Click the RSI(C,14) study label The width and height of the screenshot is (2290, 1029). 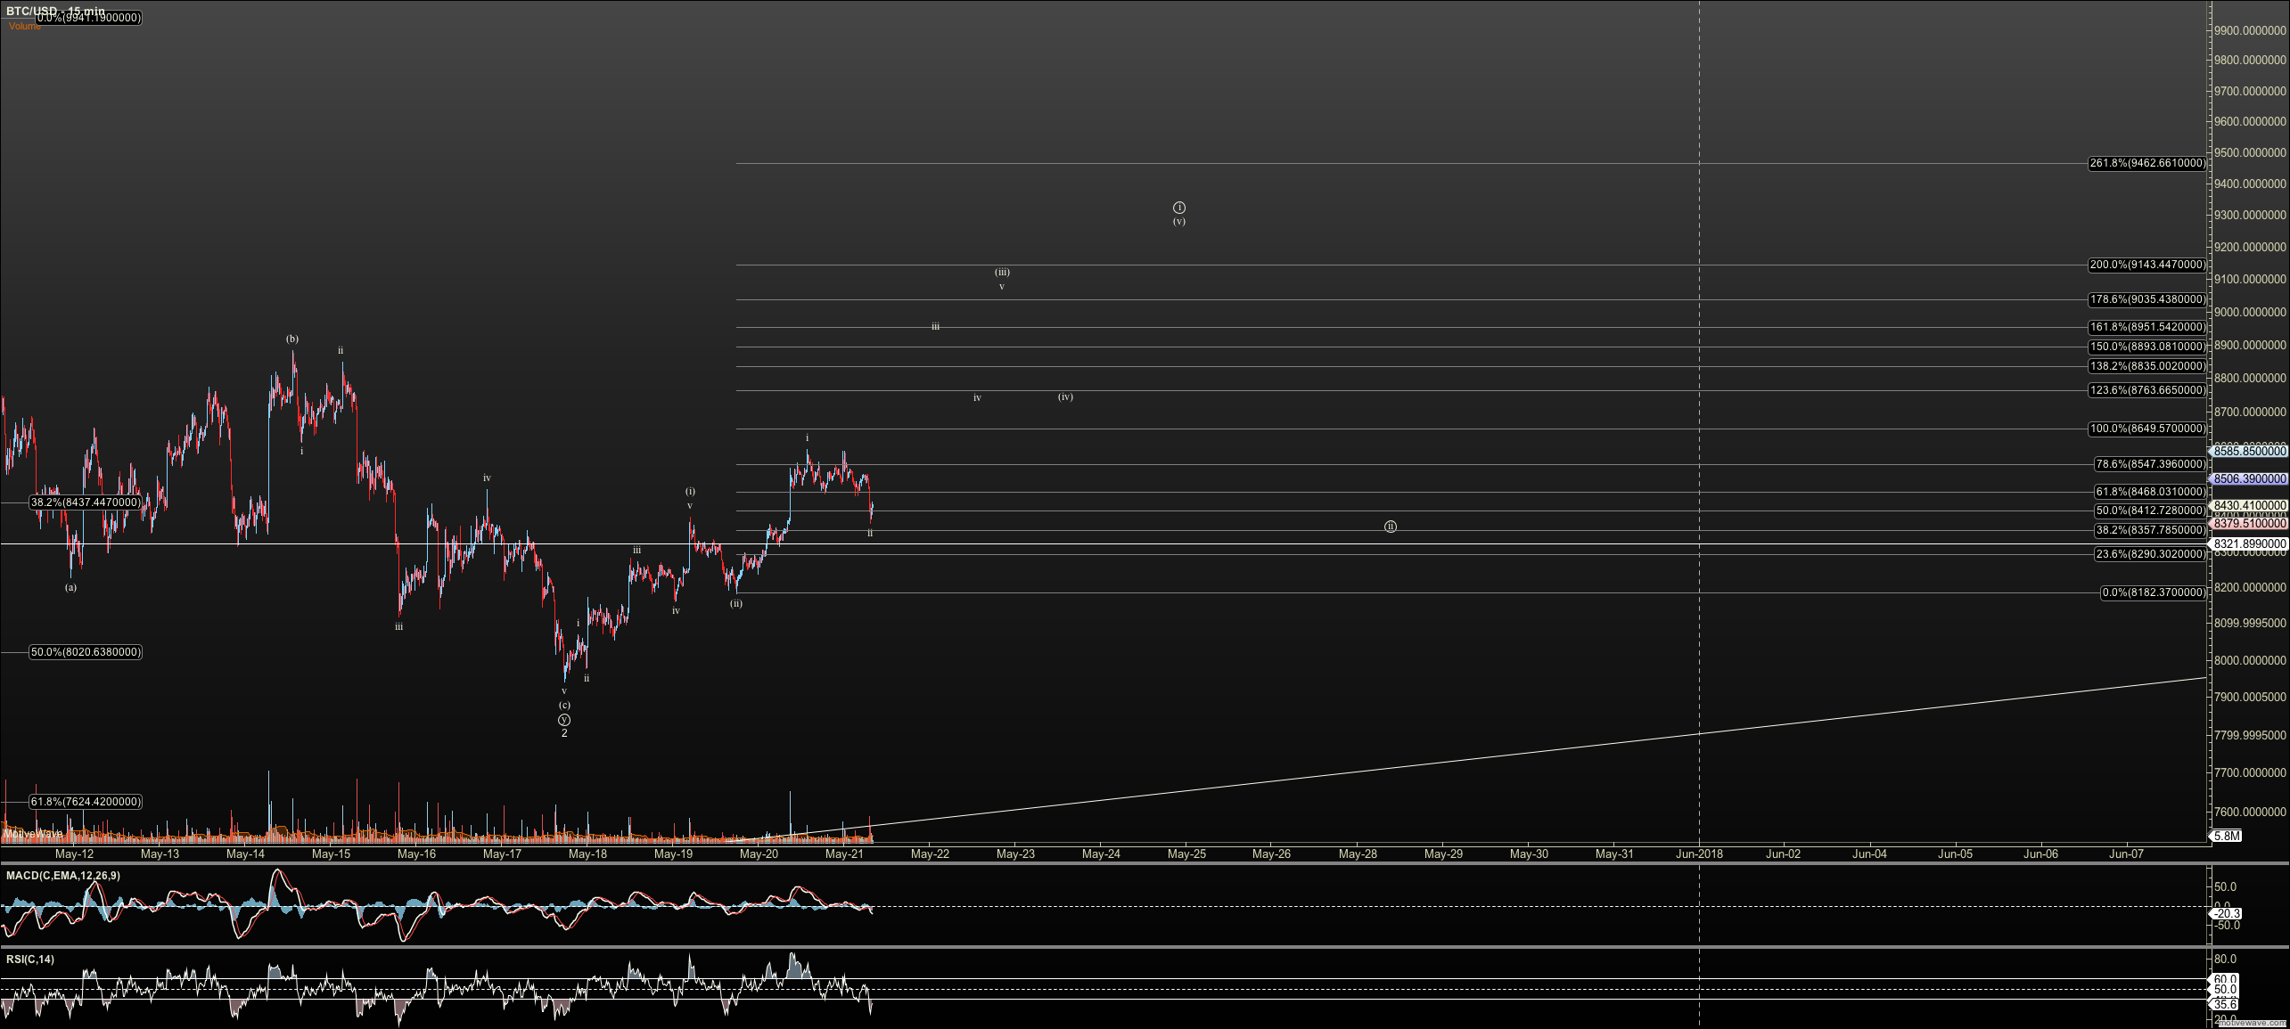coord(30,960)
